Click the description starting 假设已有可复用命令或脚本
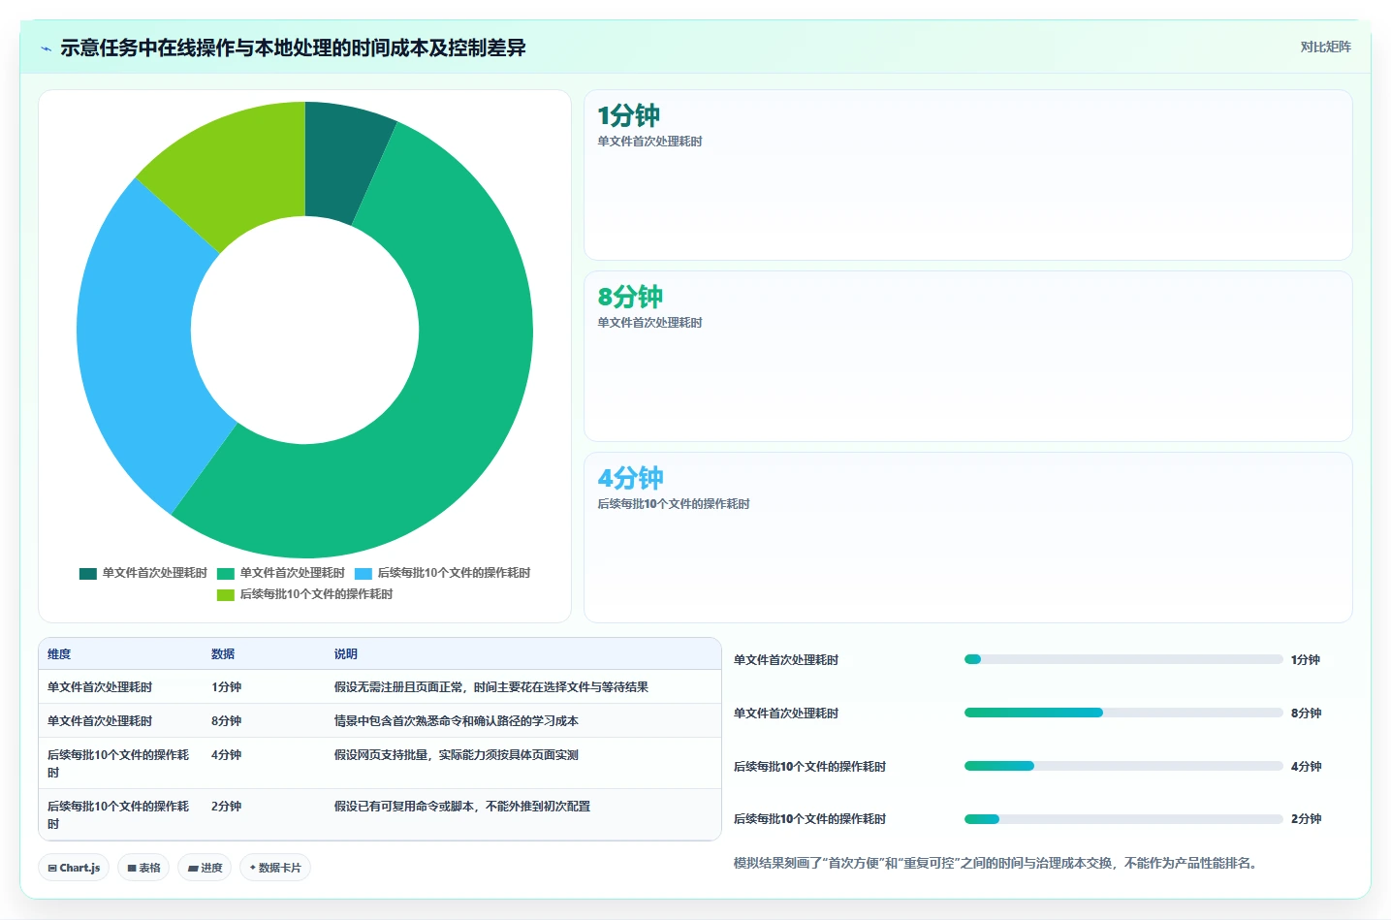This screenshot has width=1391, height=920. click(462, 806)
